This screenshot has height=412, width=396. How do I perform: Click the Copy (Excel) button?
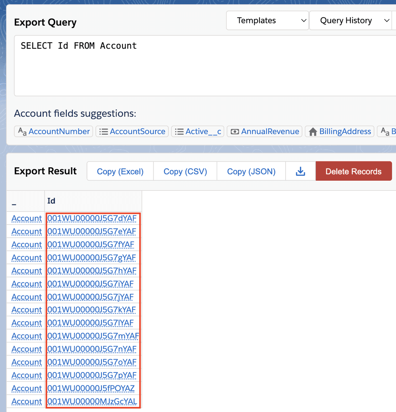coord(120,171)
